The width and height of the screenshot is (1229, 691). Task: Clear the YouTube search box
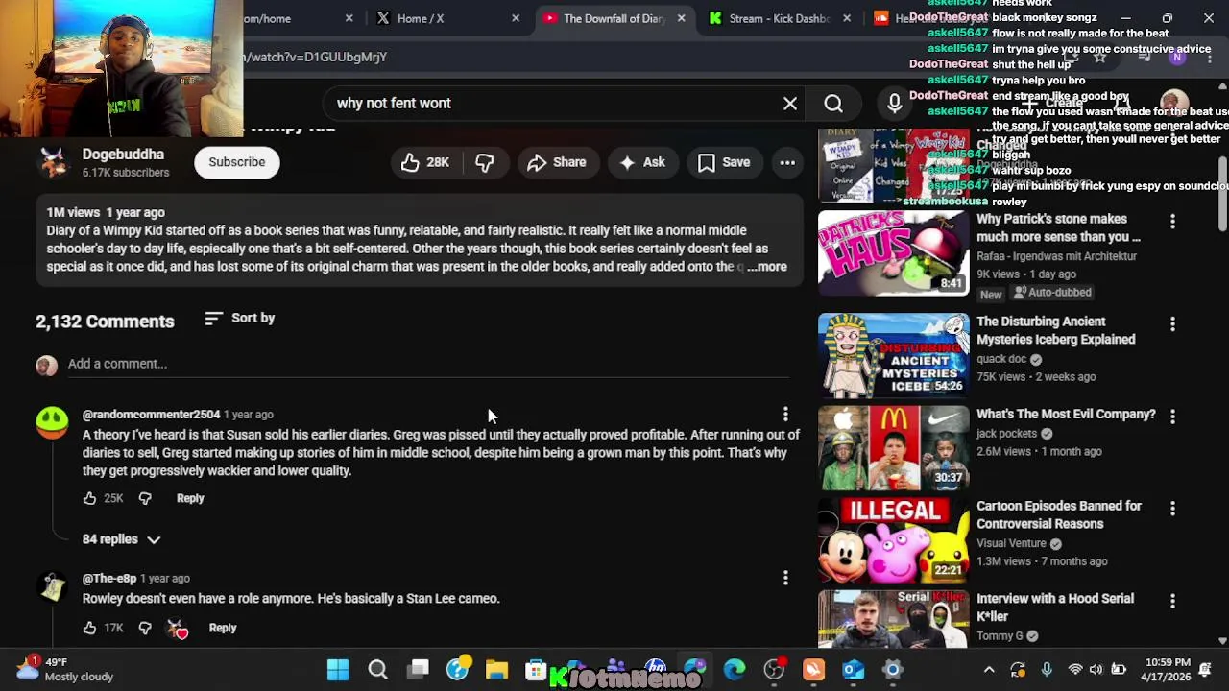[x=790, y=103]
